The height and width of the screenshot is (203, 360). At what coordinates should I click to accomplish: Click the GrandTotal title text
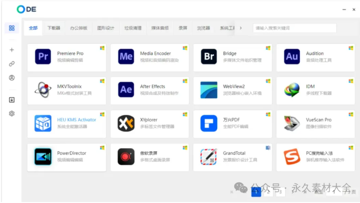[234, 153]
